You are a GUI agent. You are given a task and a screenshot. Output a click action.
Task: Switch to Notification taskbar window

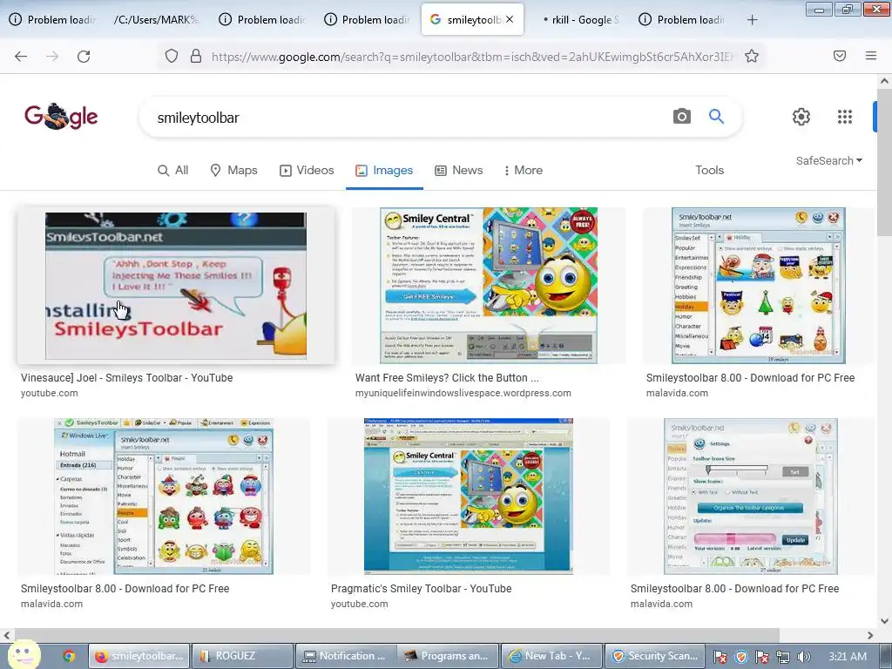coord(347,656)
